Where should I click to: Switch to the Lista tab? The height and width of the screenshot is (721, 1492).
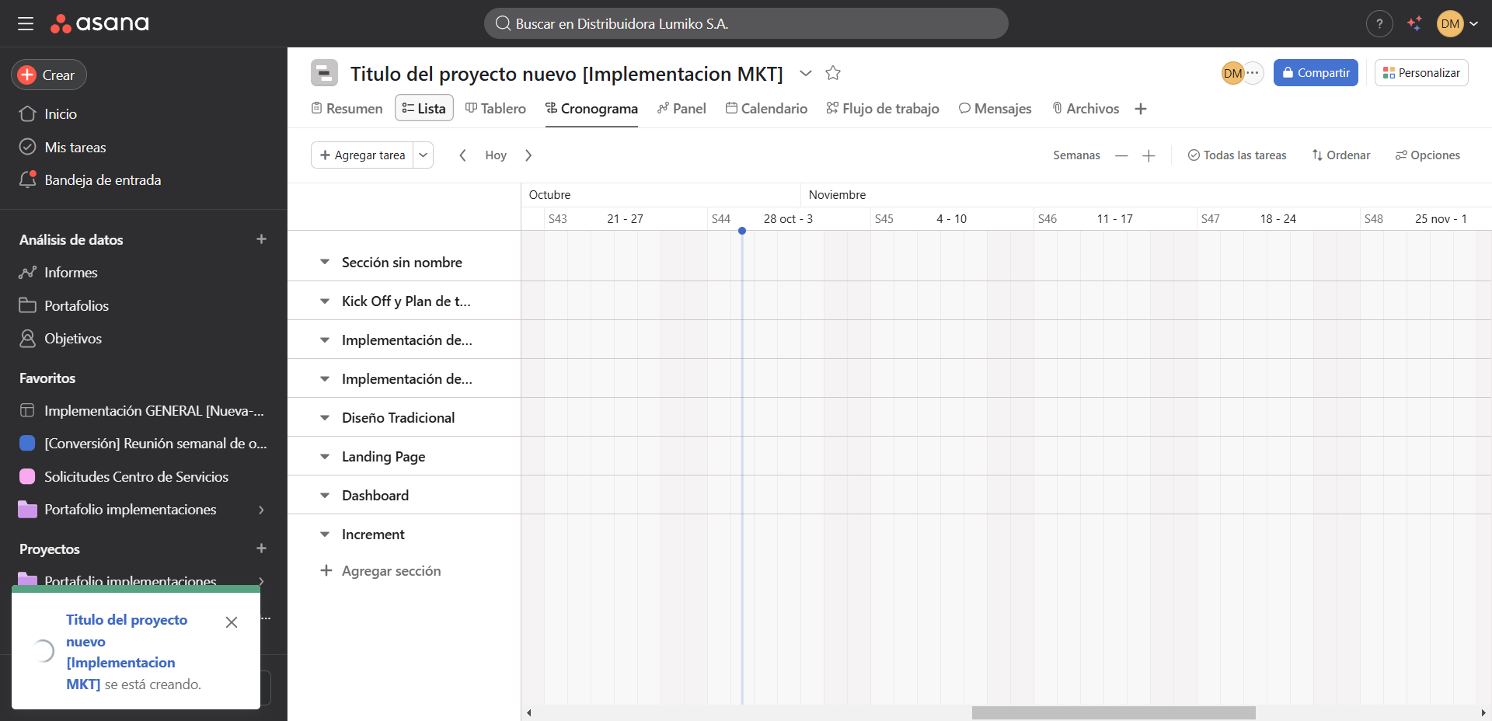[x=424, y=109]
